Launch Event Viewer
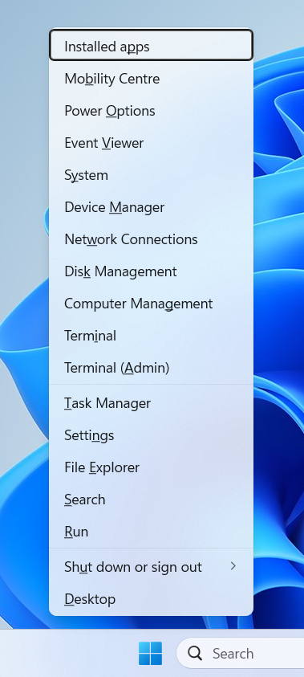304x677 pixels. pyautogui.click(x=151, y=143)
